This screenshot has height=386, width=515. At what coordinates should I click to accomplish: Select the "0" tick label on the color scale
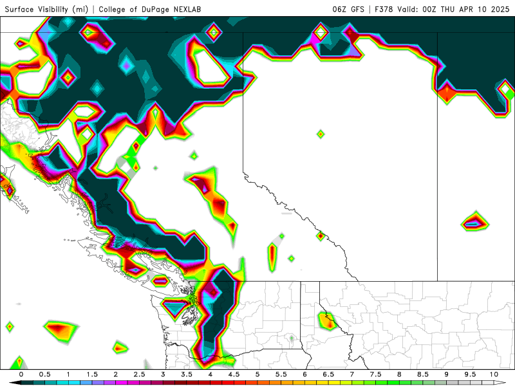(21, 374)
